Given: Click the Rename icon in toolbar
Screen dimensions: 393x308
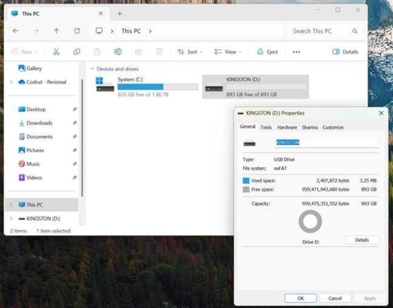Looking at the screenshot, I should click(118, 52).
